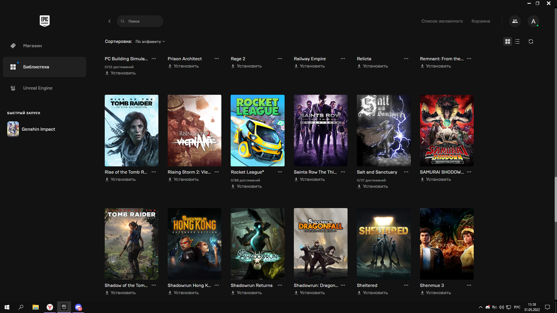This screenshot has width=557, height=313.
Task: Open the account profile avatar A
Action: pyautogui.click(x=533, y=21)
